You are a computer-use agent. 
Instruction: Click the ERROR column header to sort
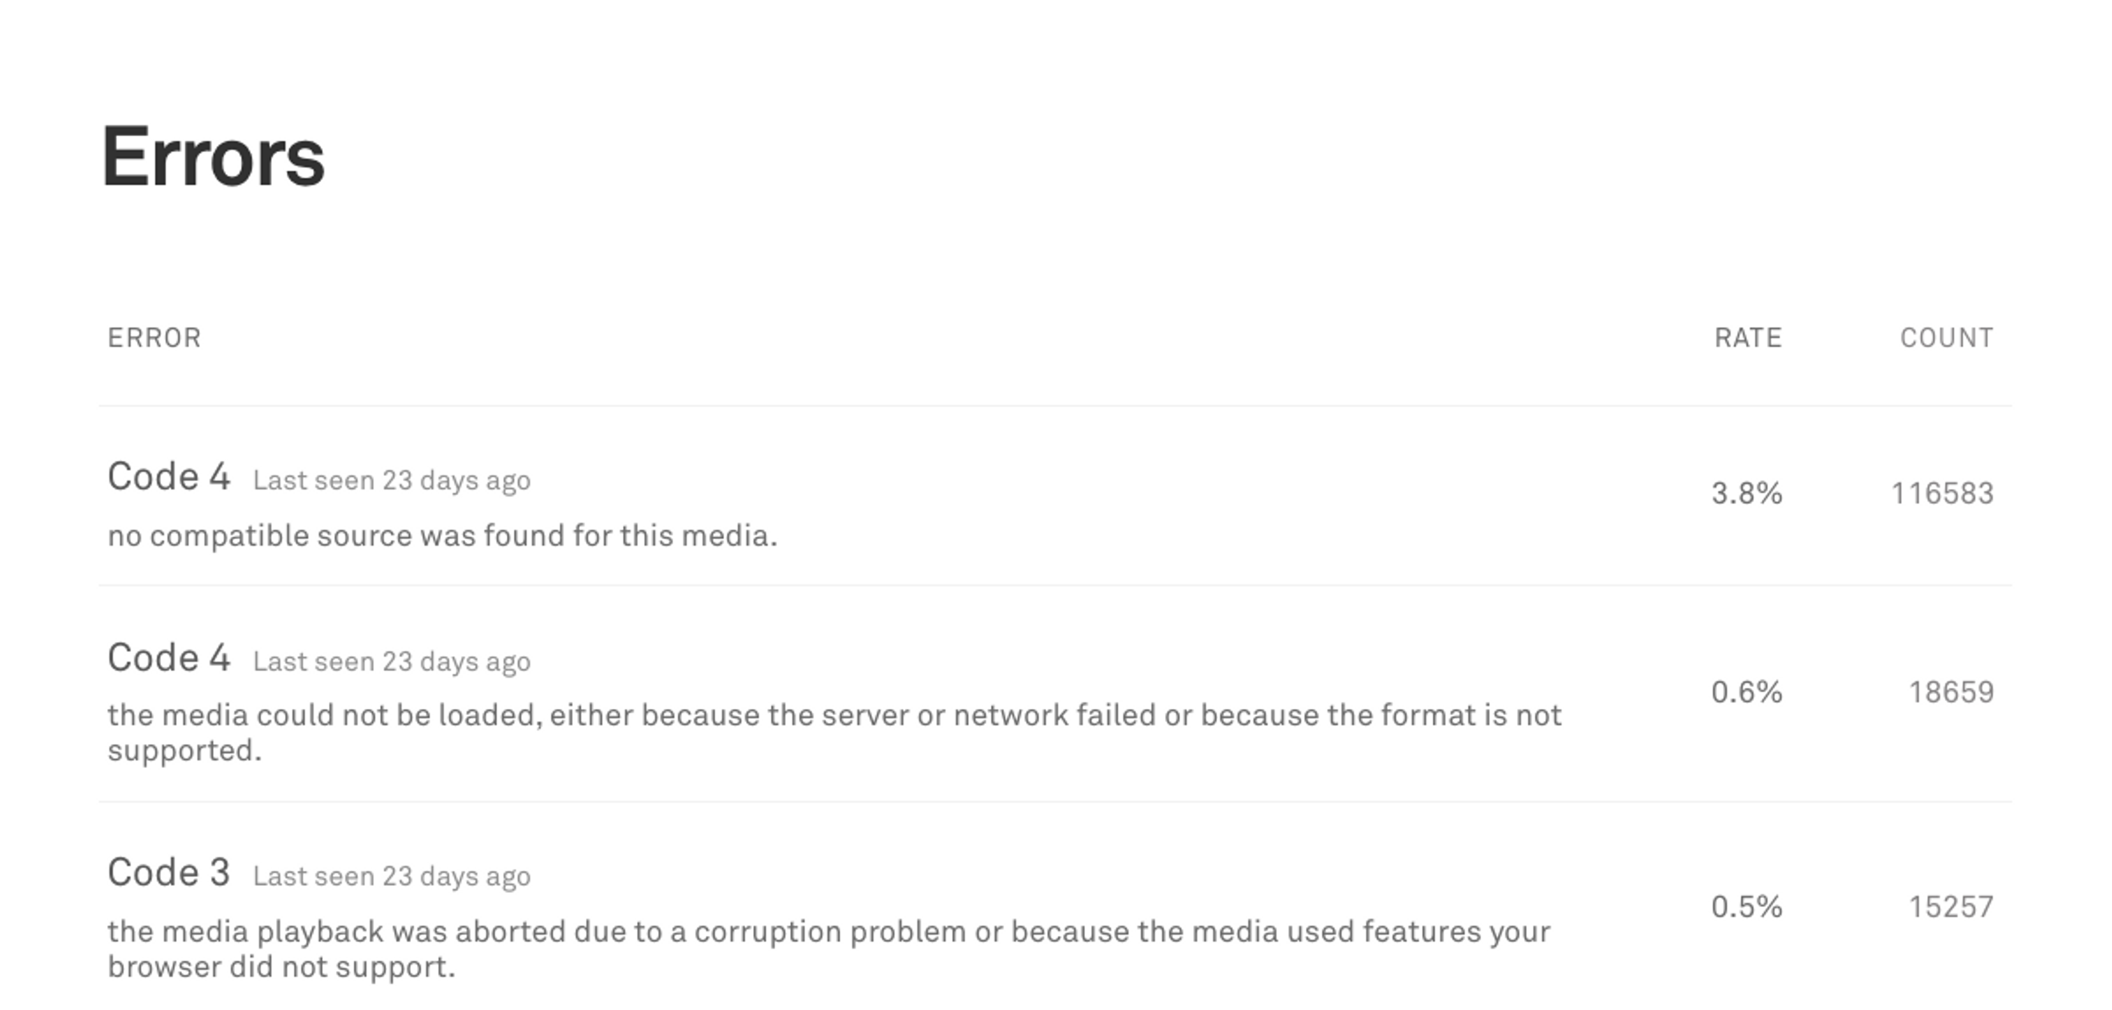152,336
